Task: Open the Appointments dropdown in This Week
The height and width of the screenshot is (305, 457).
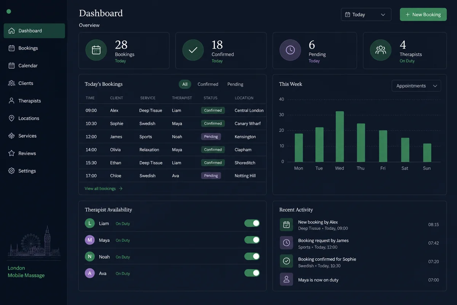Action: pyautogui.click(x=416, y=86)
